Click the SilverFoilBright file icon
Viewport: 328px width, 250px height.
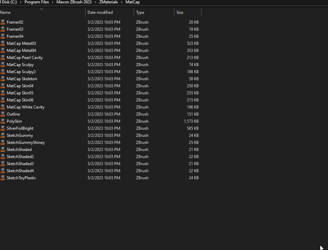click(3, 128)
